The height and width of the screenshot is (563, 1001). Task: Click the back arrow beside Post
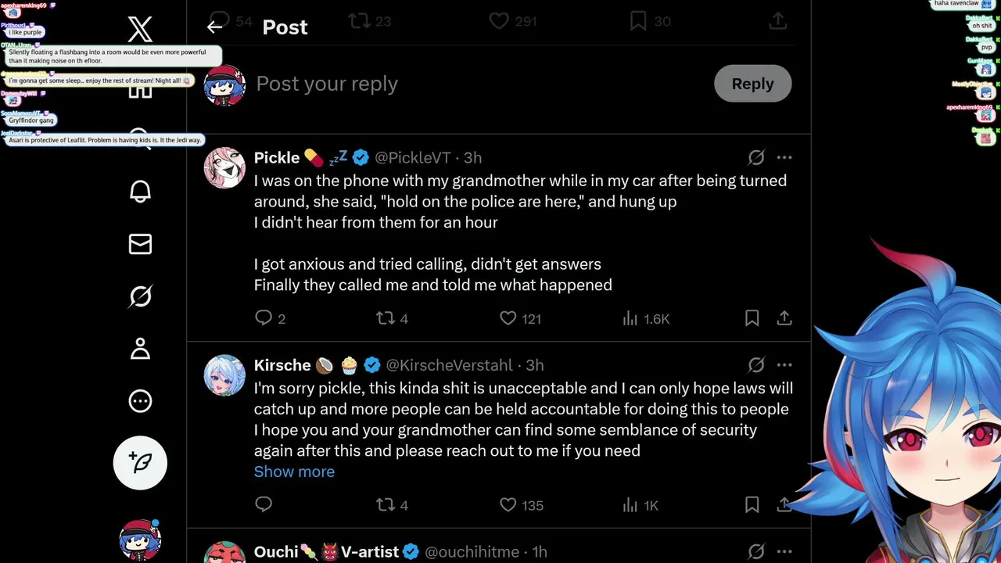click(x=215, y=27)
